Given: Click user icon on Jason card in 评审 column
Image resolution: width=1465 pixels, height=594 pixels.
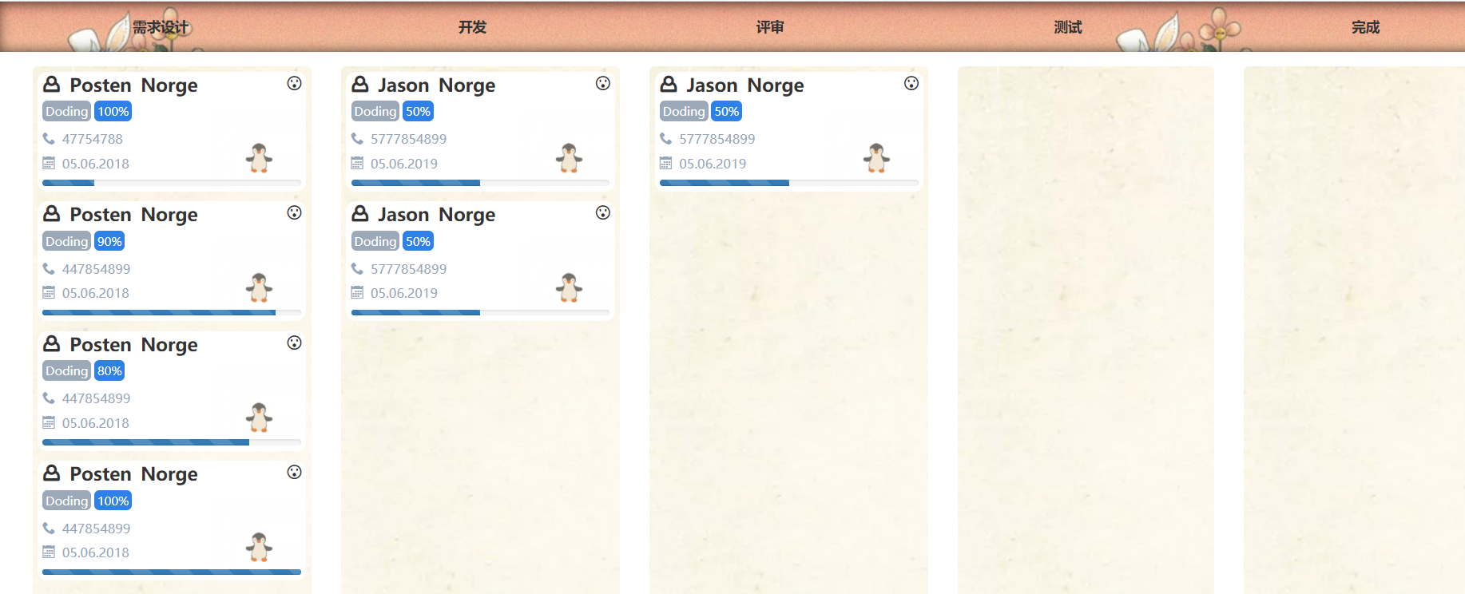Looking at the screenshot, I should point(669,84).
